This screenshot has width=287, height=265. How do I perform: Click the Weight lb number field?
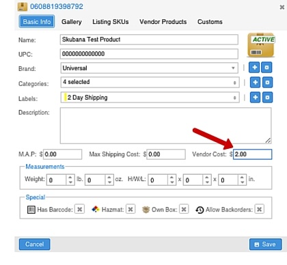57,180
